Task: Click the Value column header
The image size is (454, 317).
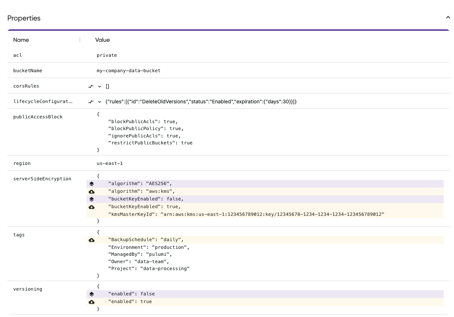Action: (103, 40)
